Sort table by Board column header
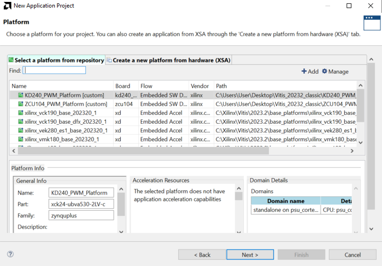 tap(126, 86)
